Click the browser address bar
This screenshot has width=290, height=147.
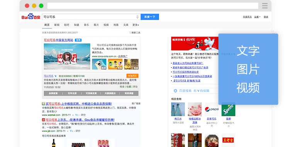[153, 6]
